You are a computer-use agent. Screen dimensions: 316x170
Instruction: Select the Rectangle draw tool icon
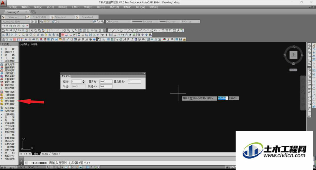pyautogui.click(x=125, y=30)
